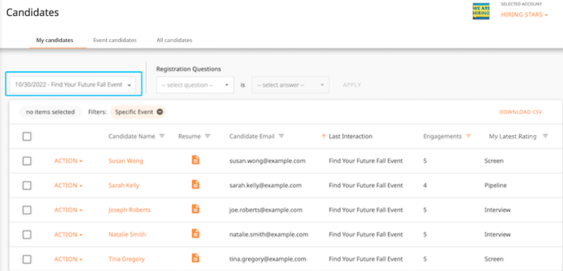563x271 pixels.
Task: Open Susan Wong's candidate profile link
Action: coord(125,161)
